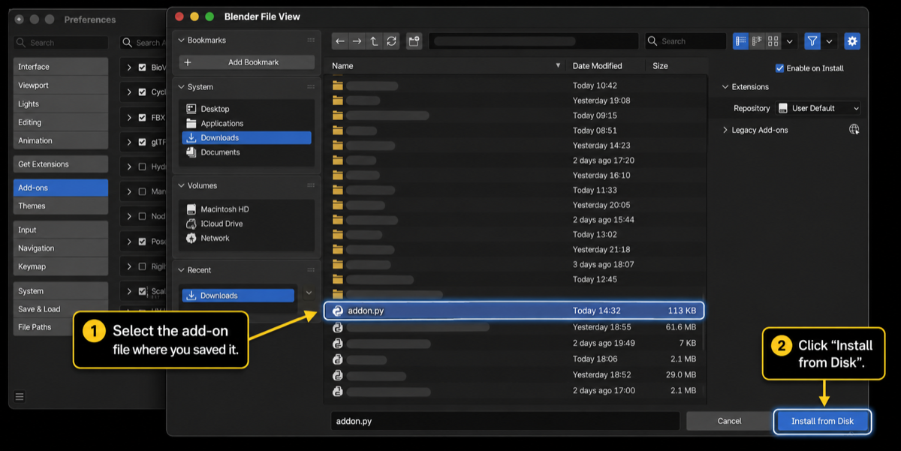This screenshot has width=901, height=451.
Task: Uncheck the glTF add-on checkbox in Preferences
Action: pyautogui.click(x=142, y=142)
